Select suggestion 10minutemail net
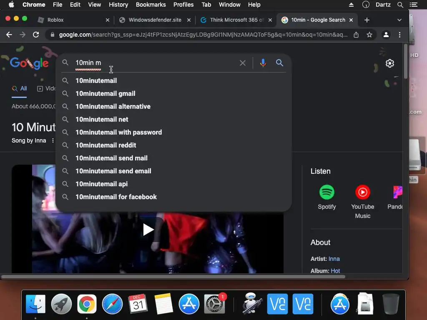The image size is (427, 320). (174, 120)
